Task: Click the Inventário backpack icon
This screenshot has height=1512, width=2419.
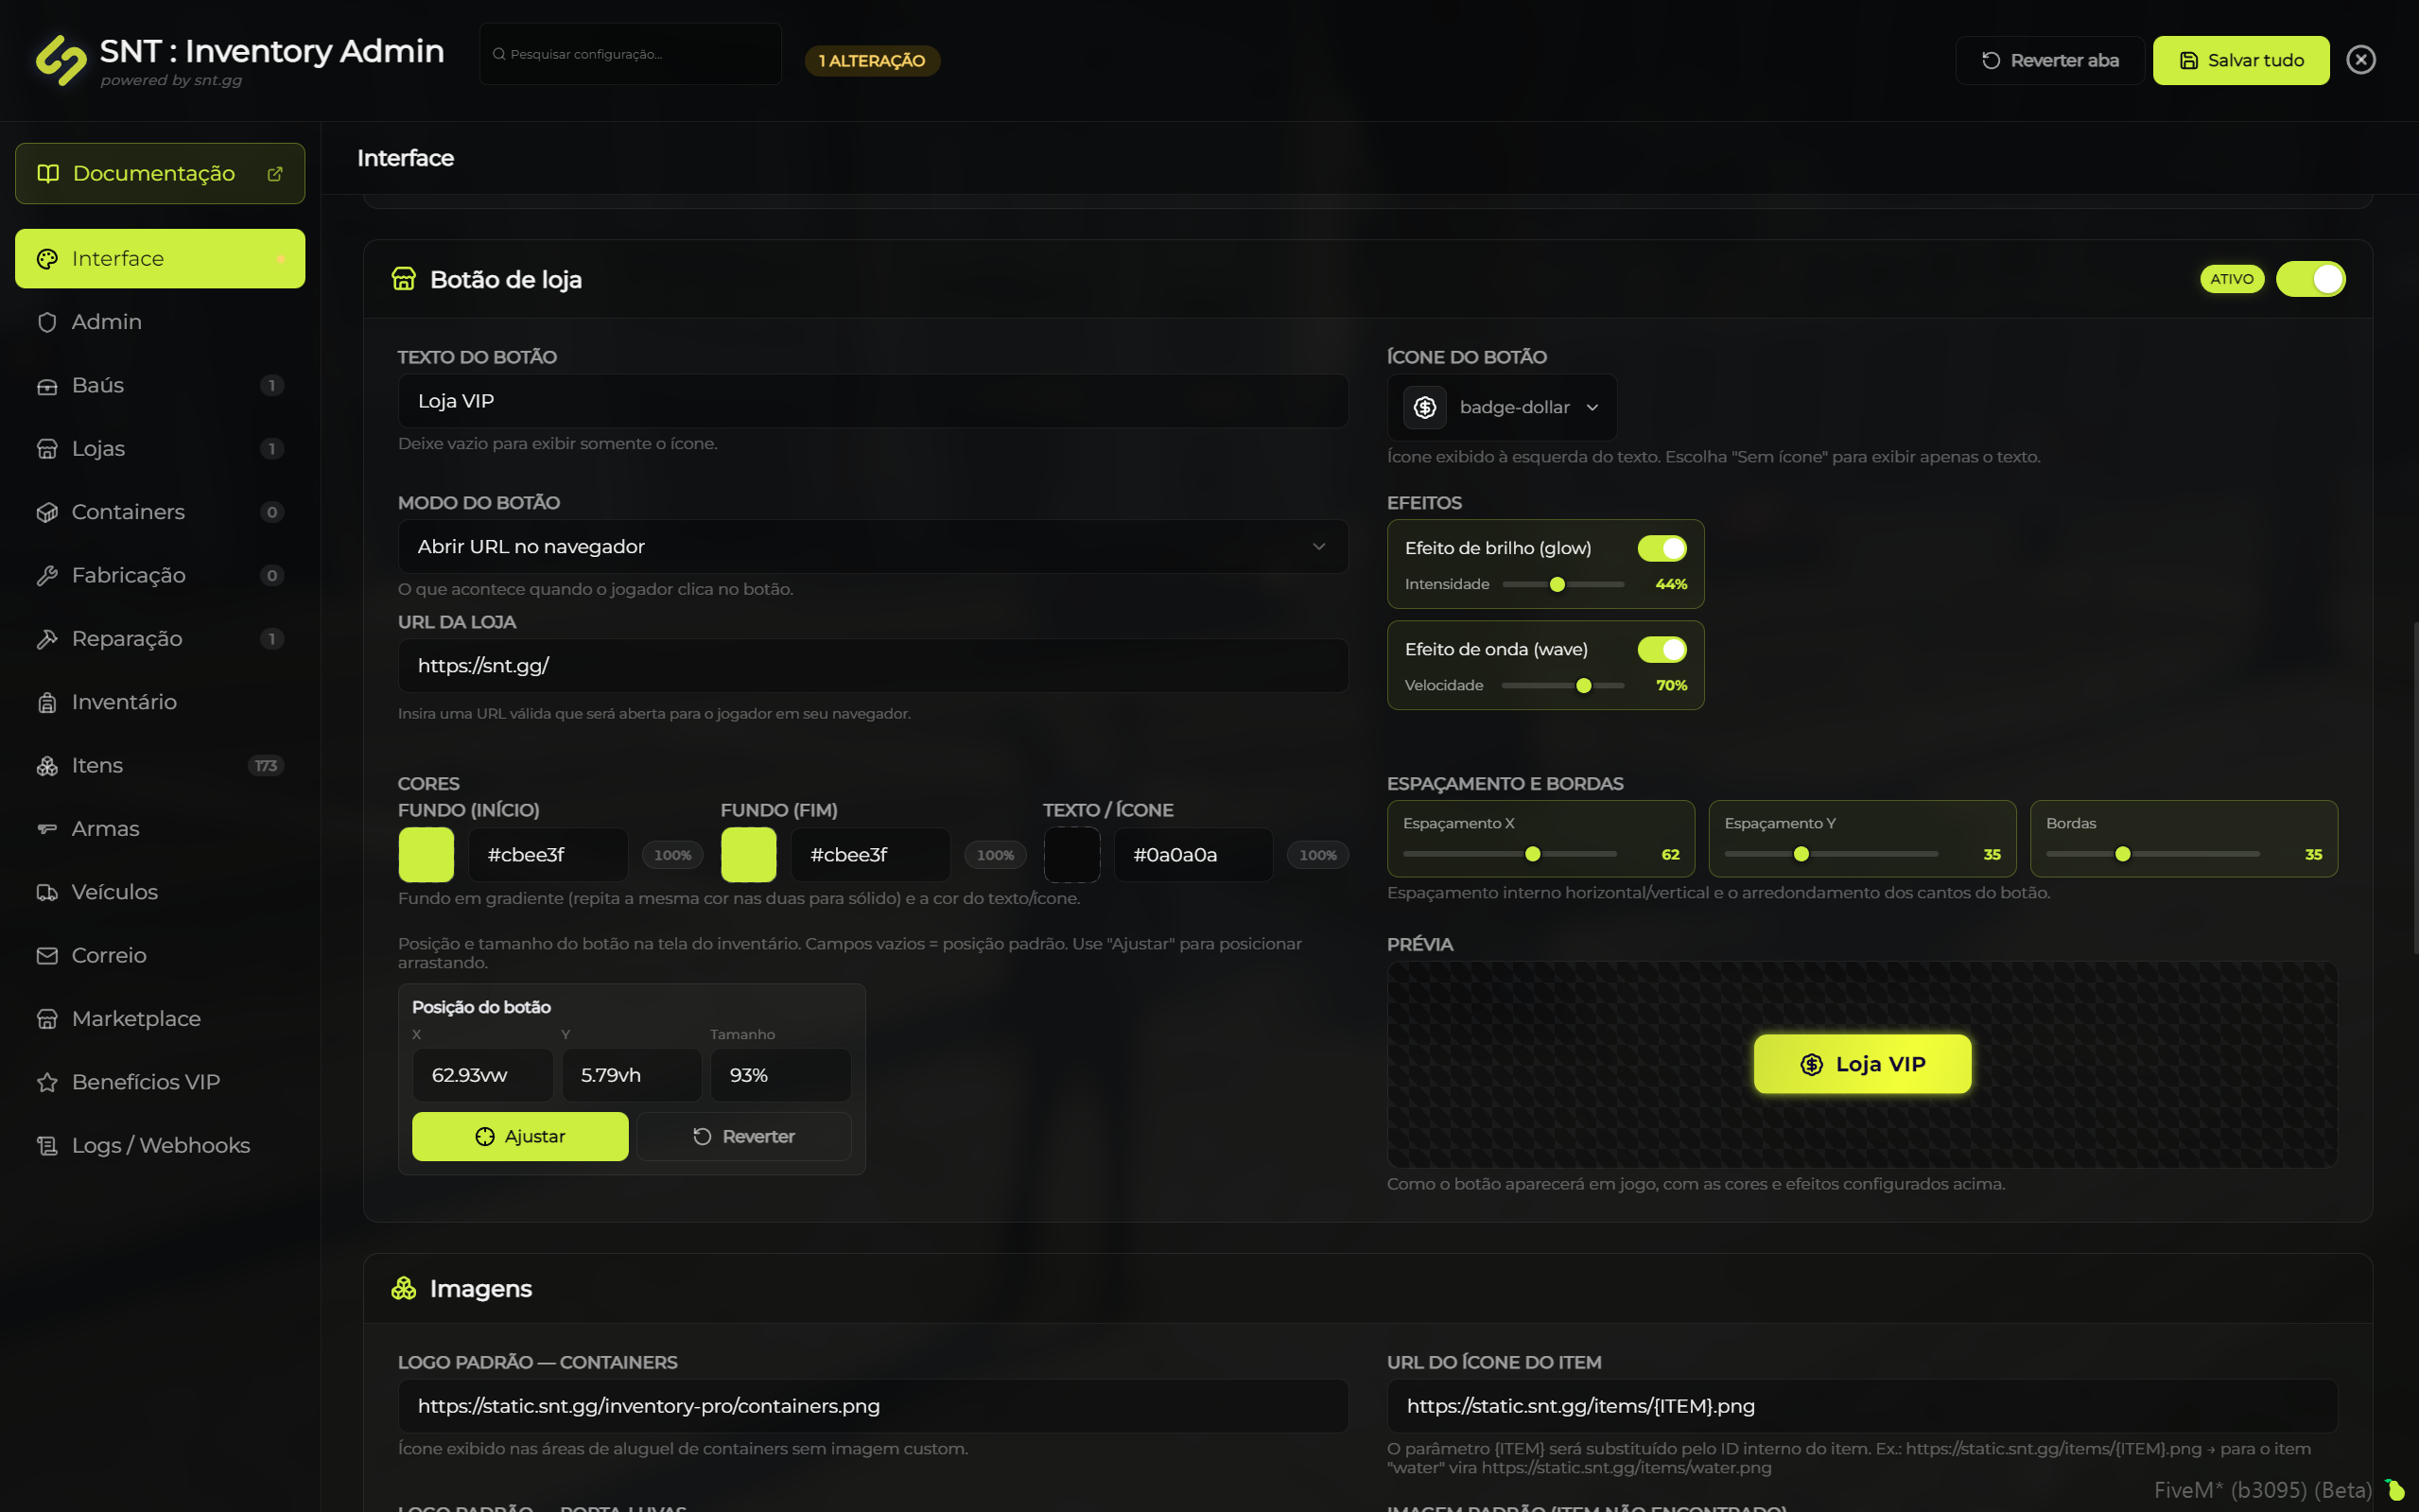Action: click(x=47, y=702)
